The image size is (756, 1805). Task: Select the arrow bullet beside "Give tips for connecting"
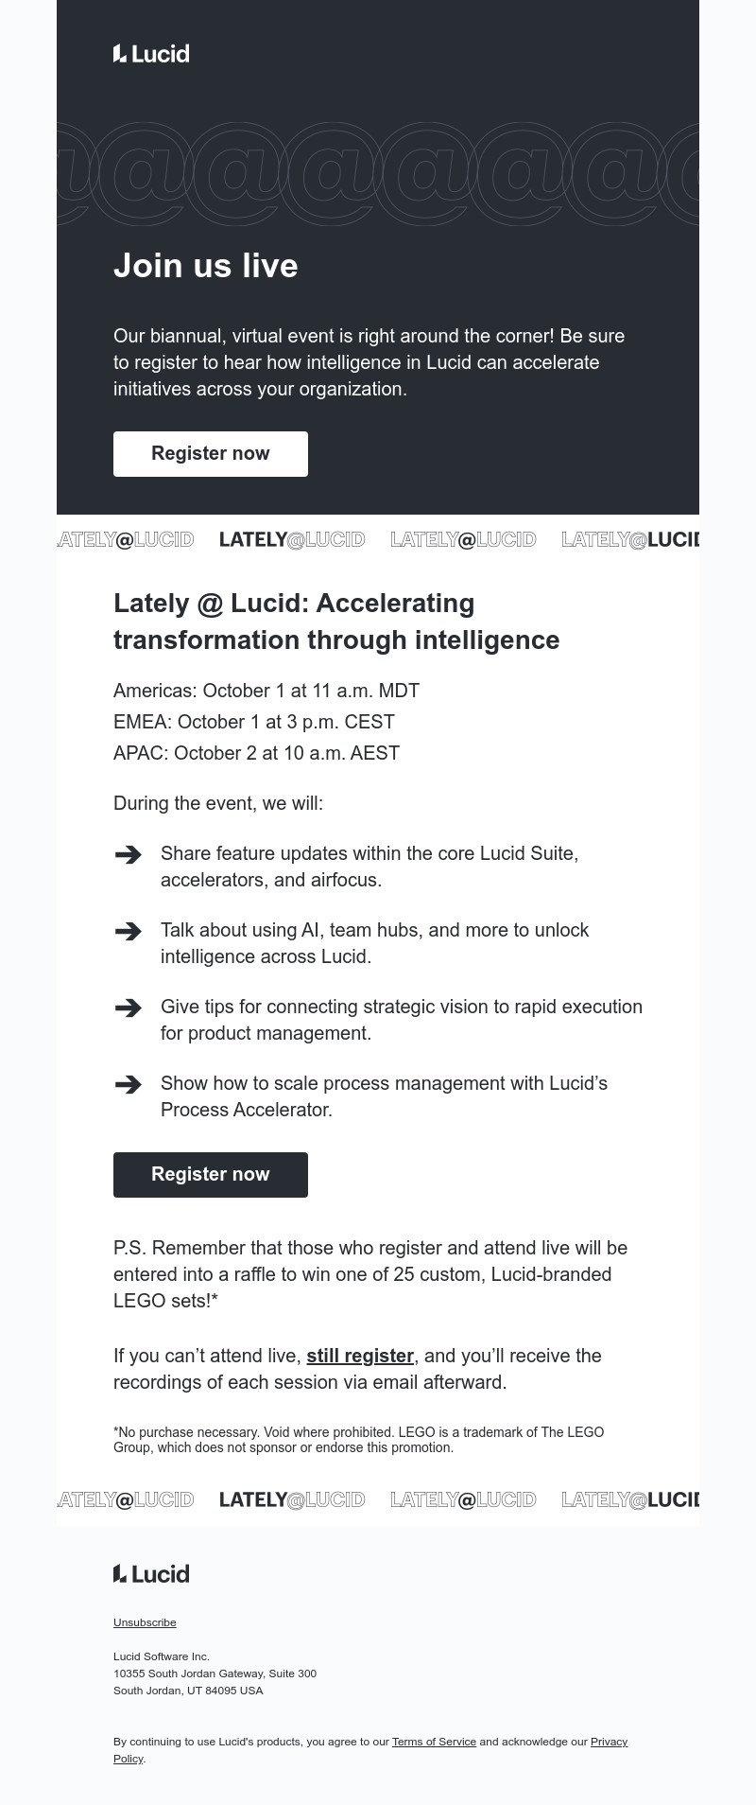pos(128,1008)
